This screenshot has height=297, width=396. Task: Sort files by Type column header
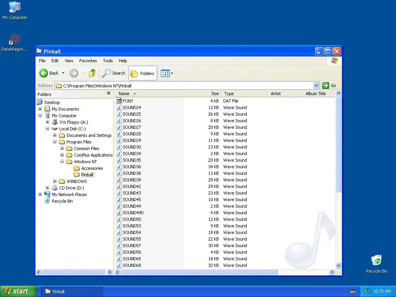point(244,94)
